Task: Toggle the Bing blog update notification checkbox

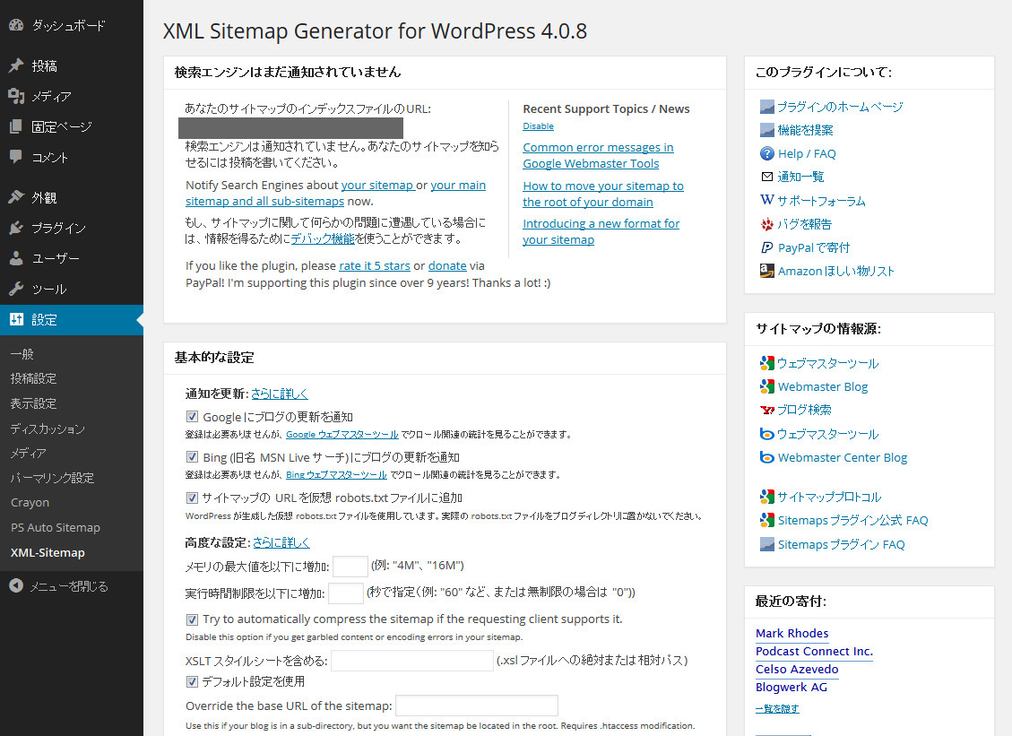Action: [192, 457]
